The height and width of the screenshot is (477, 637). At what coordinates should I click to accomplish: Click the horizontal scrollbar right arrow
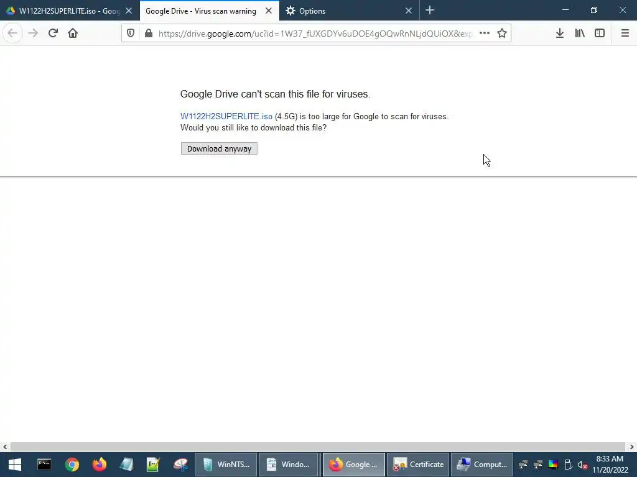pos(632,447)
